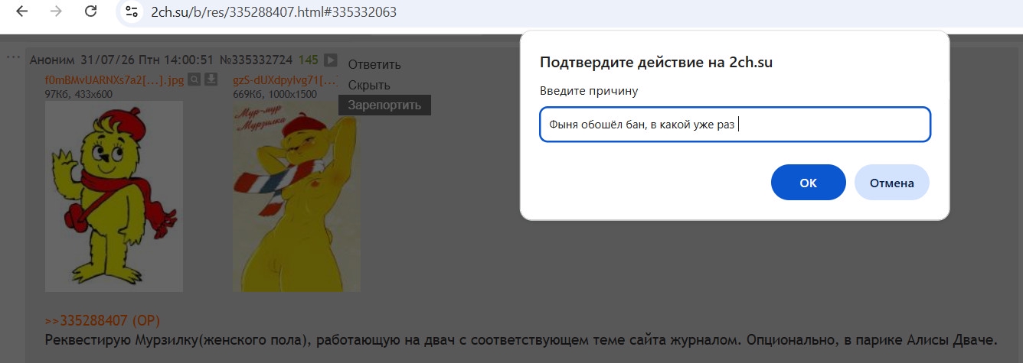Viewport: 1023px width, 363px height.
Task: Open f0mBMvUARNXs7a2[...].jpg file link
Action: click(x=115, y=79)
